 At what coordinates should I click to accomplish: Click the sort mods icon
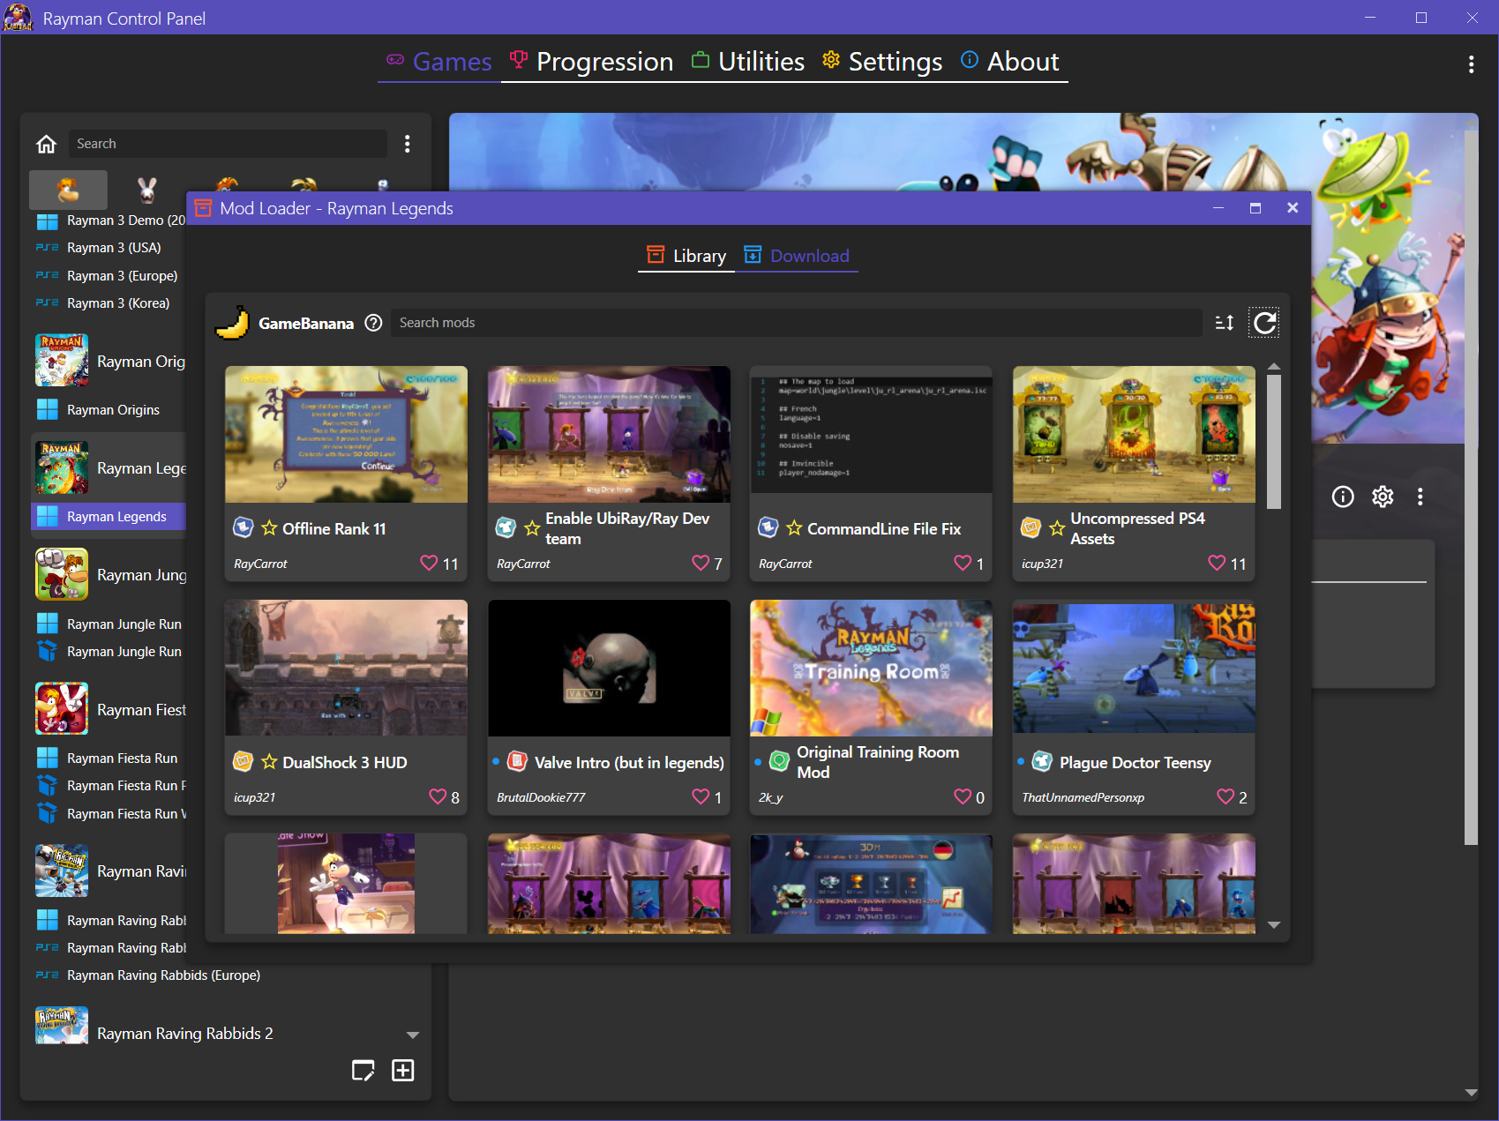1225,323
